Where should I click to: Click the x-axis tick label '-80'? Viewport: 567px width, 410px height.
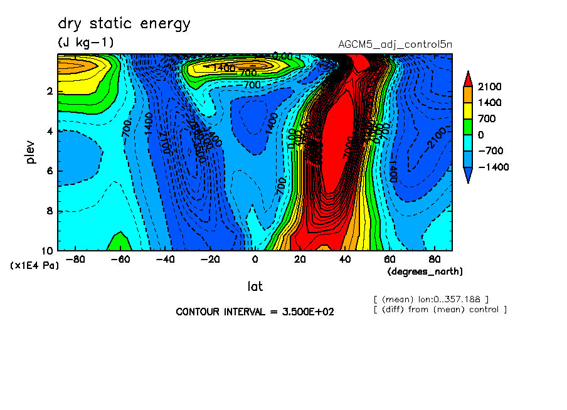click(x=75, y=260)
